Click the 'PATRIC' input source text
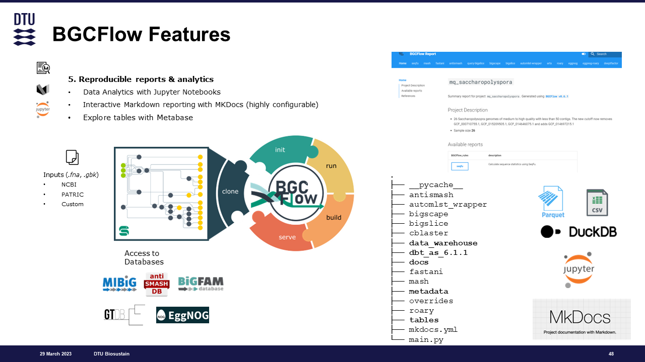Image resolution: width=645 pixels, height=362 pixels. click(x=73, y=195)
